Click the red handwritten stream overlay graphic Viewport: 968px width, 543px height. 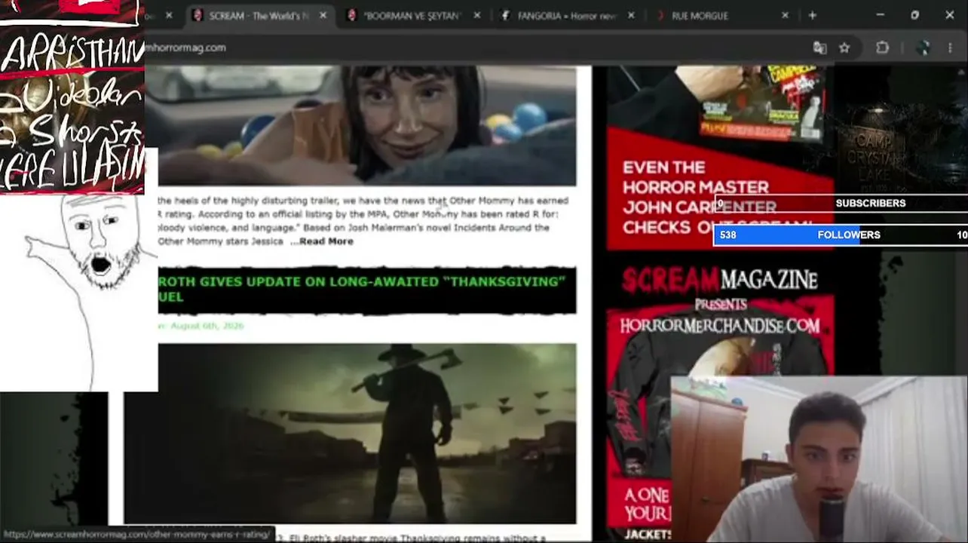pyautogui.click(x=72, y=97)
